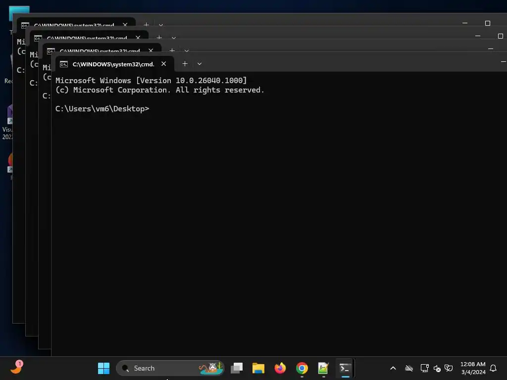The width and height of the screenshot is (507, 380).
Task: Open the clock and date showing 12:08 AM
Action: point(473,368)
